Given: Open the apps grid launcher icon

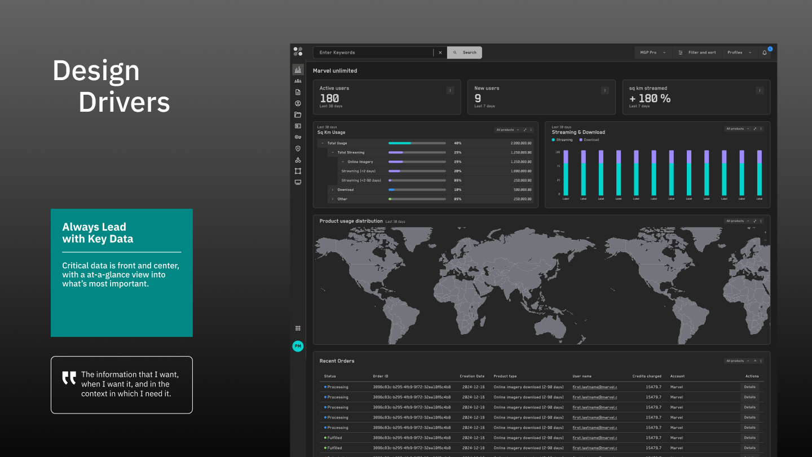Looking at the screenshot, I should pos(298,328).
